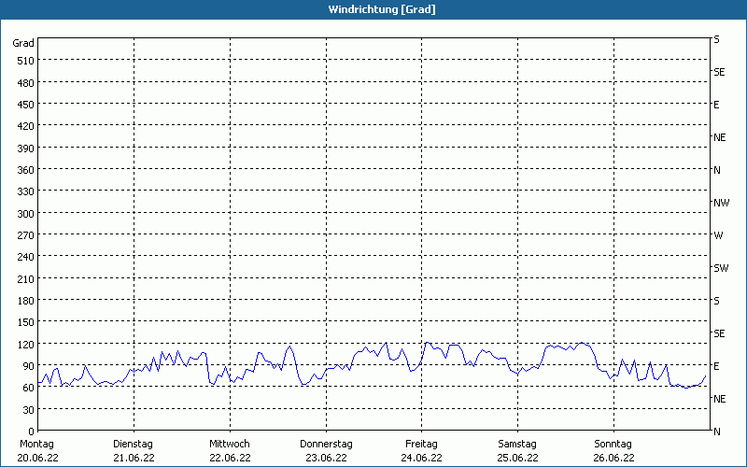
Task: Click the 'Donnerstag' day label
Action: [326, 445]
